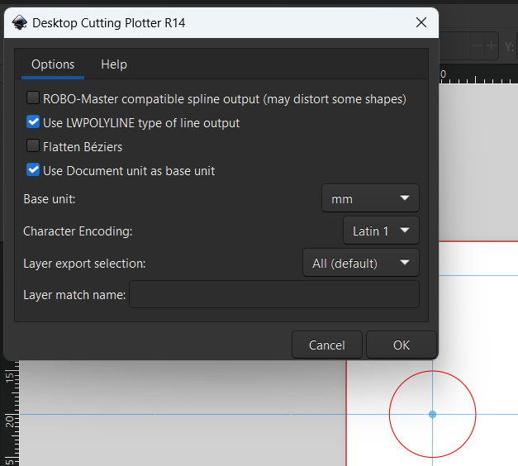
Task: Click the vertical ruler near the 20 mark
Action: (10, 421)
